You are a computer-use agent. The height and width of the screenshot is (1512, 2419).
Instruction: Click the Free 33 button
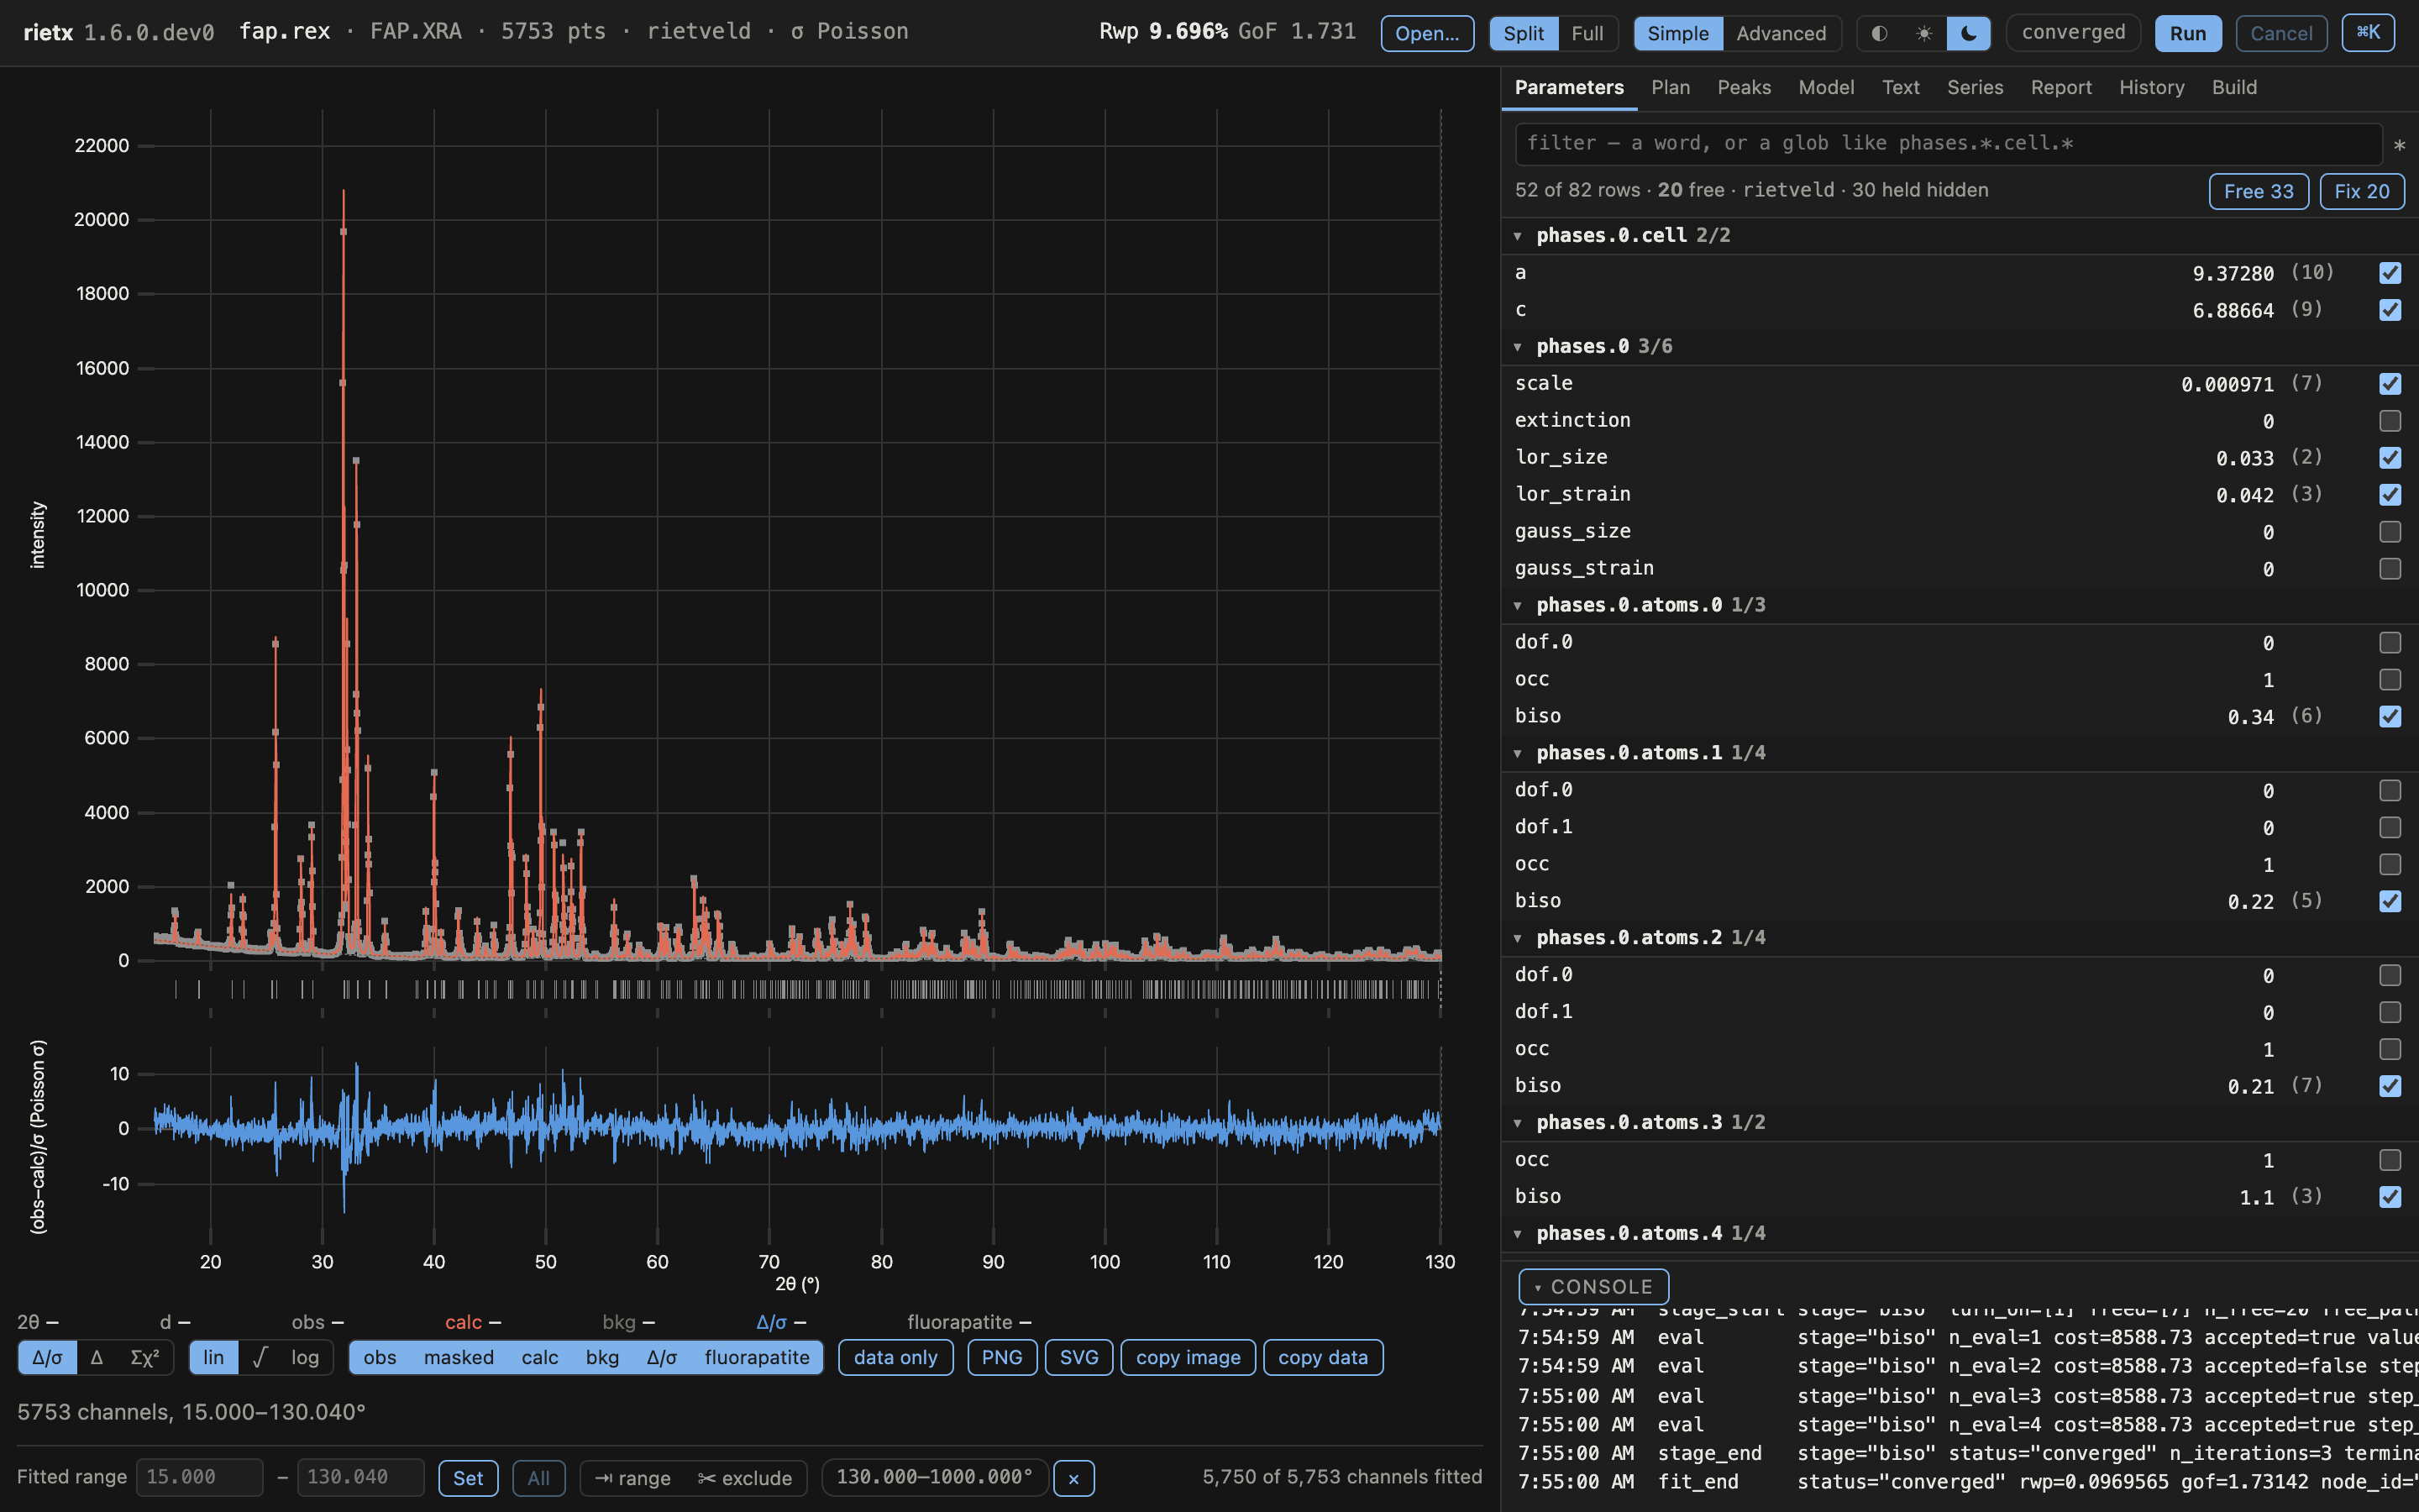click(2258, 191)
